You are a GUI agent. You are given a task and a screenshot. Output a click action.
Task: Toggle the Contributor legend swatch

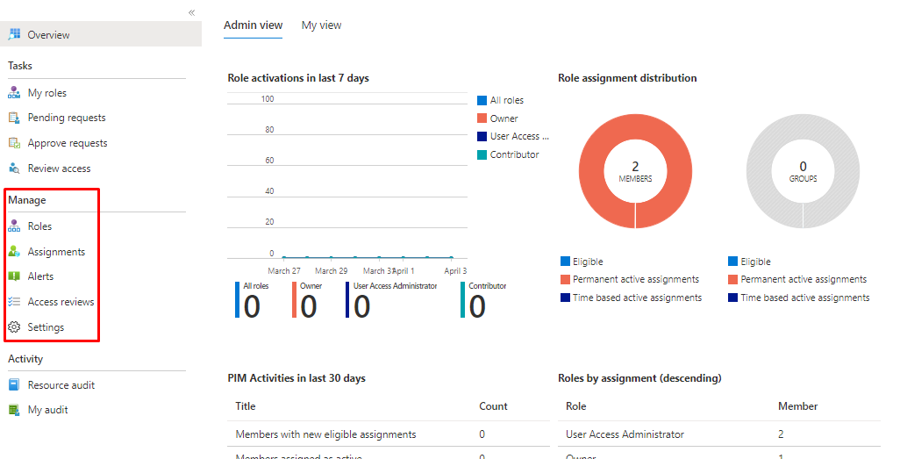coord(482,155)
